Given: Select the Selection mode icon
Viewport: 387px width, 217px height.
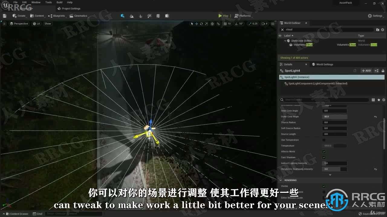Looking at the screenshot, I should [x=122, y=16].
